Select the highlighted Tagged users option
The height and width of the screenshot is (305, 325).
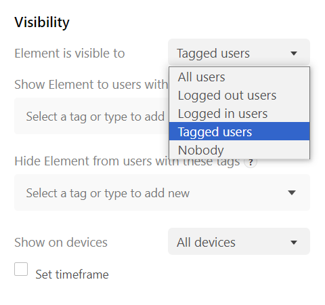point(239,131)
